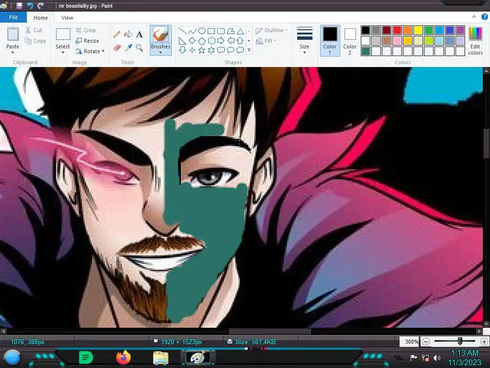490x368 pixels.
Task: Click the Brushes tool icon
Action: 161,34
